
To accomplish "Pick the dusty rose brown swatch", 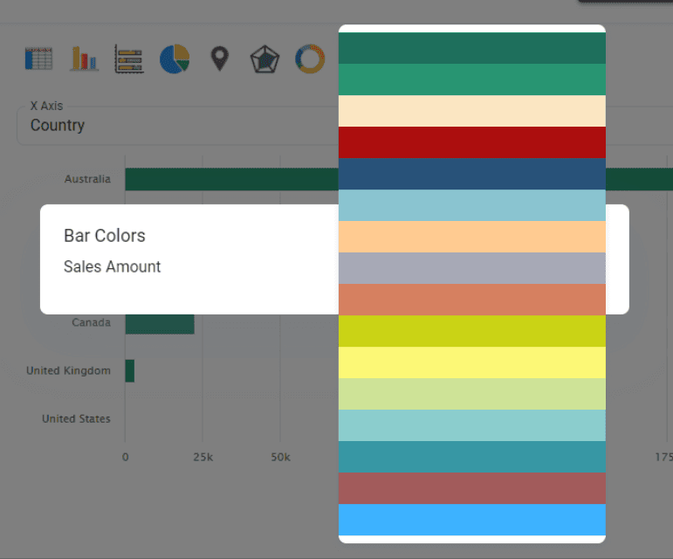I will [x=471, y=488].
